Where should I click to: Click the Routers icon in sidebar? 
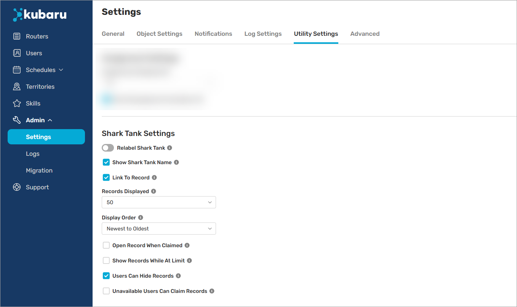pos(17,37)
